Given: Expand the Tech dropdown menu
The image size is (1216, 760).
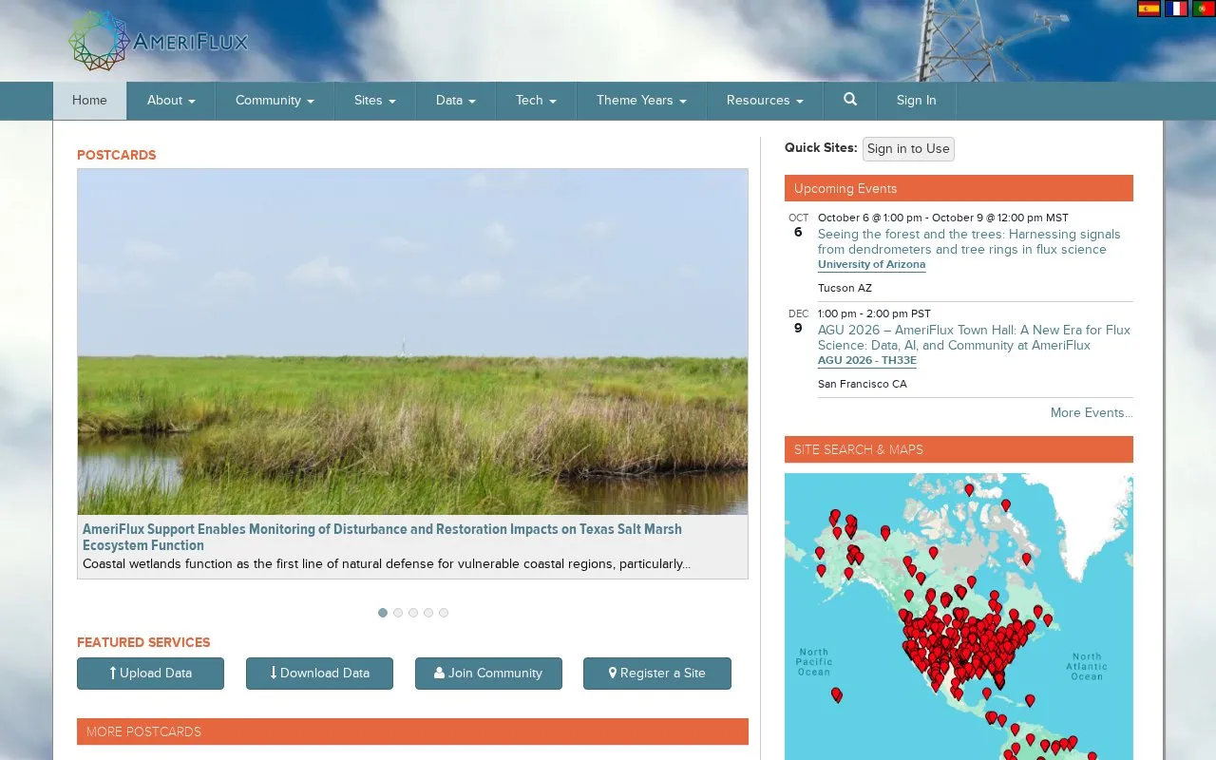Looking at the screenshot, I should pos(536,101).
